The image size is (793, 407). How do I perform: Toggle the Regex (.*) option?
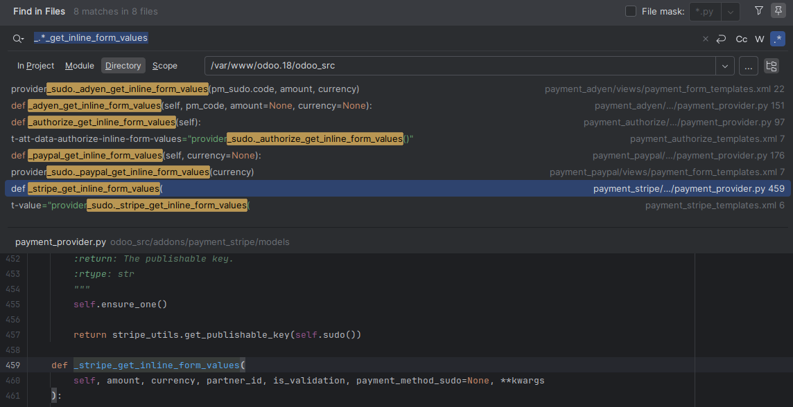tap(778, 39)
